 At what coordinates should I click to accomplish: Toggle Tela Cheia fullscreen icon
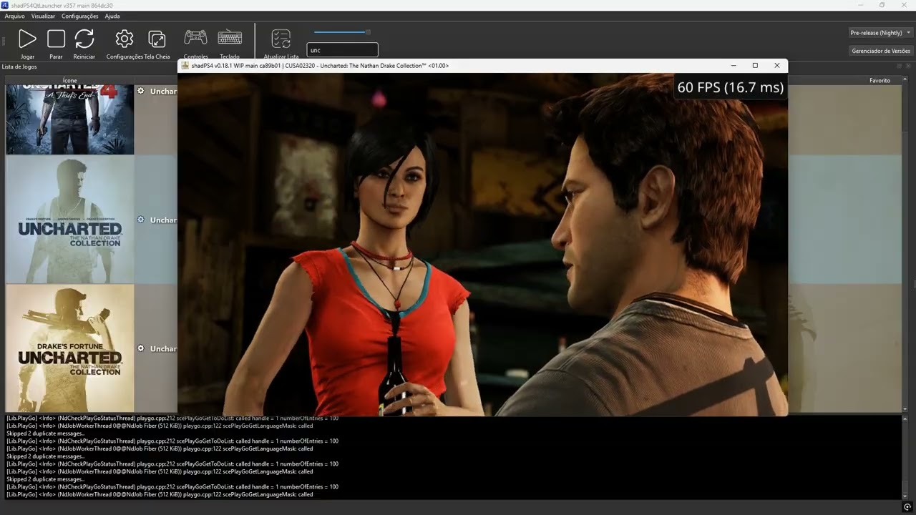(x=157, y=39)
